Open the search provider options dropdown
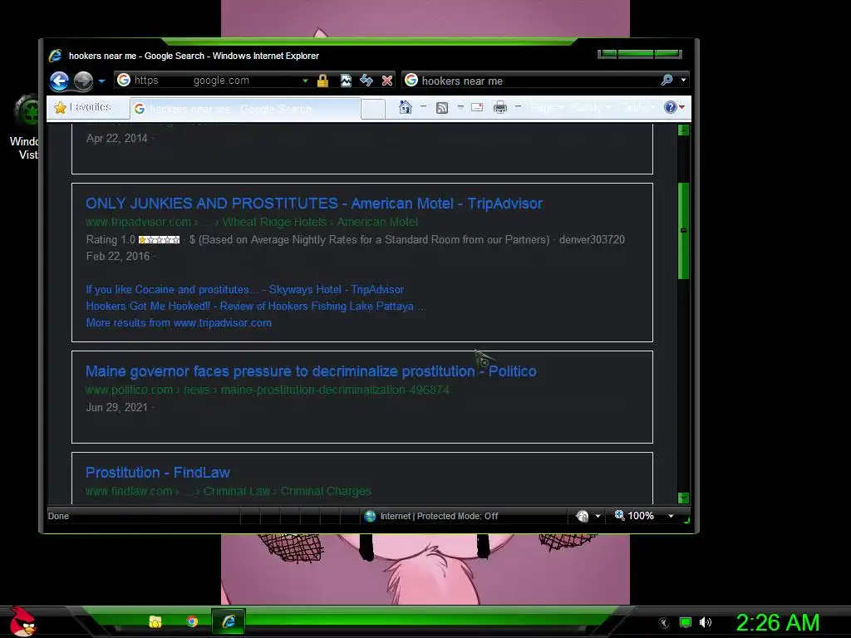Image resolution: width=851 pixels, height=638 pixels. (x=683, y=81)
